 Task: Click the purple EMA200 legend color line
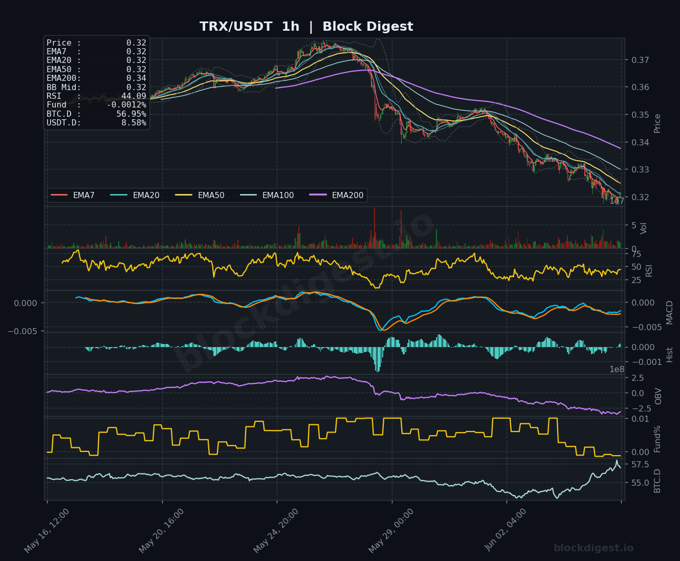tap(318, 195)
